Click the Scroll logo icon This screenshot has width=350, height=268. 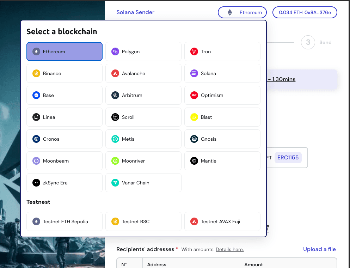[115, 117]
